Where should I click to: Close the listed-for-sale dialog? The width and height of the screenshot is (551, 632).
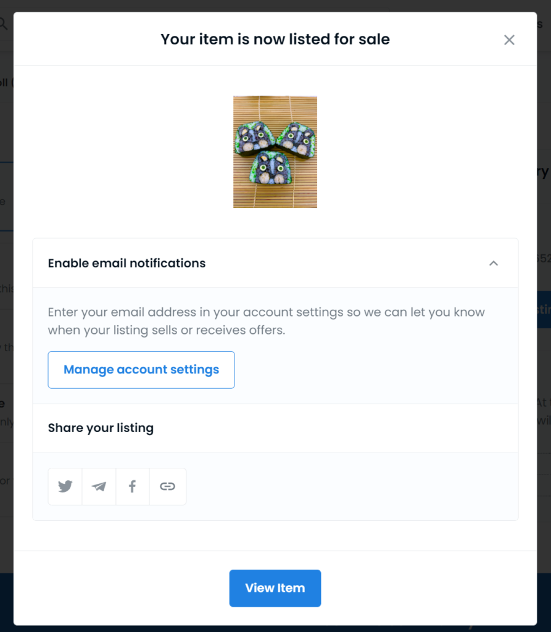click(509, 40)
